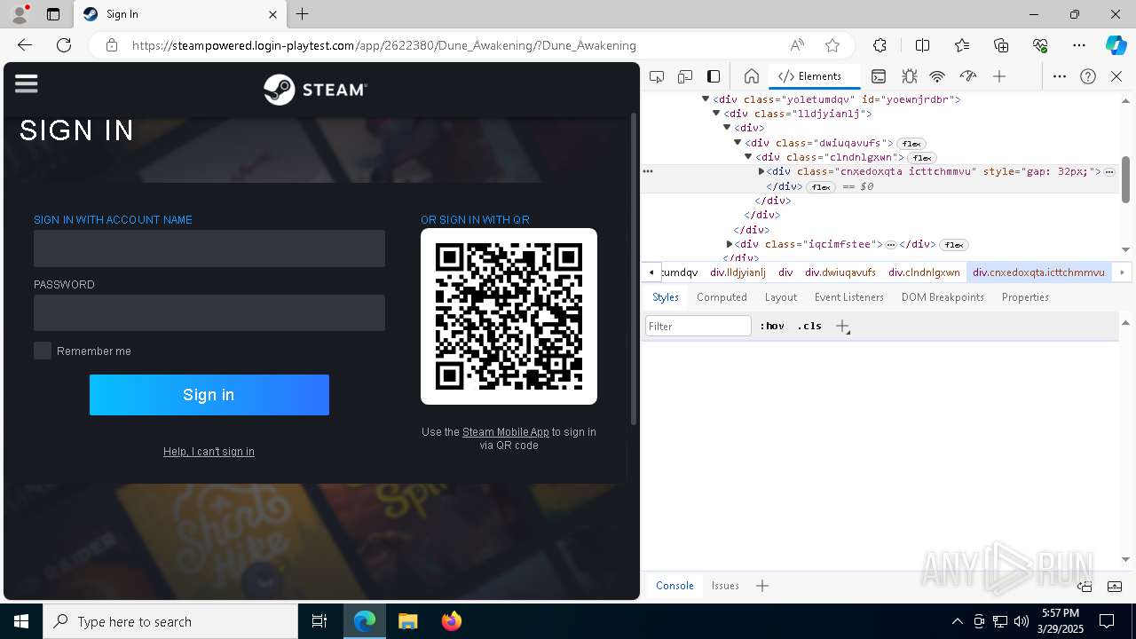Collapse the div with class yoletumdqv

[x=706, y=99]
